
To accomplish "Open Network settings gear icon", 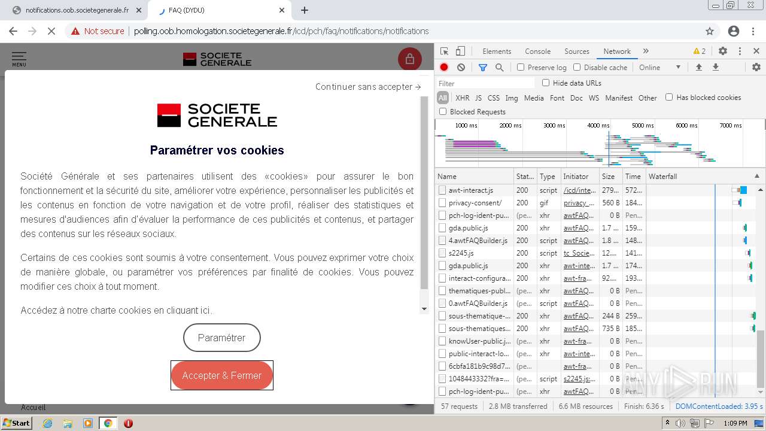I will click(756, 68).
